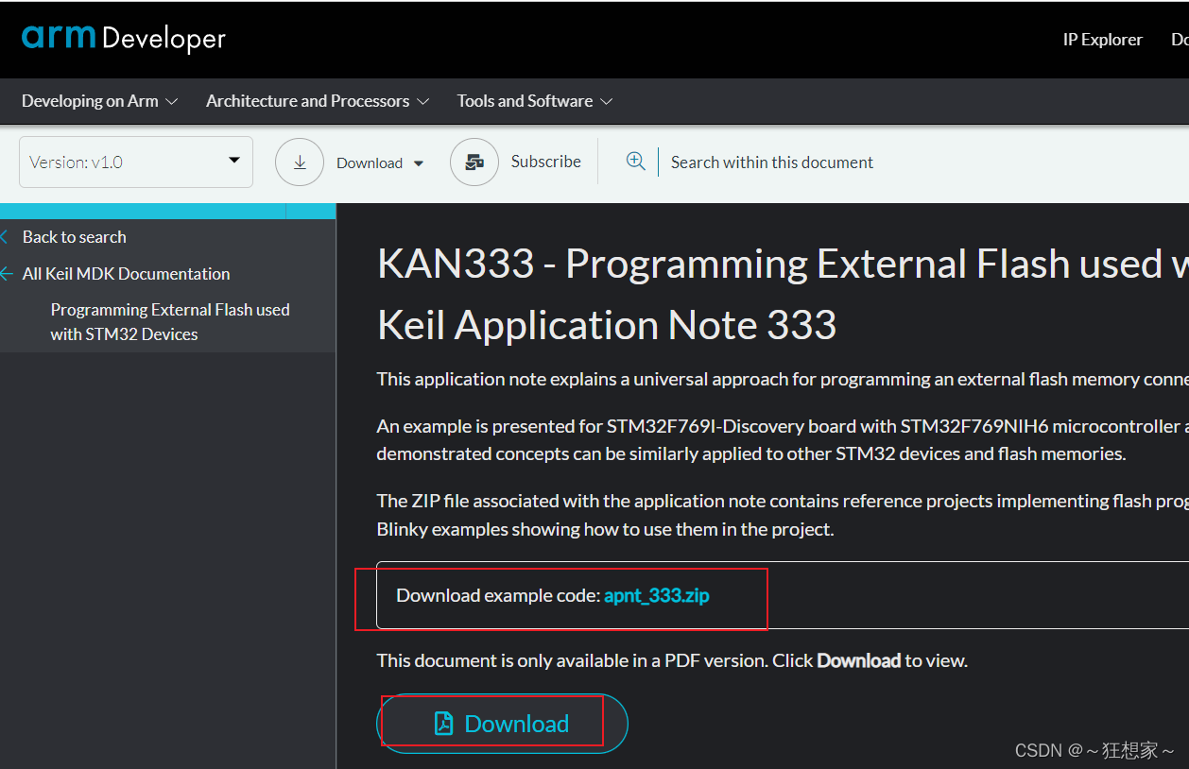
Task: Open IP Explorer in top bar
Action: pyautogui.click(x=1102, y=40)
